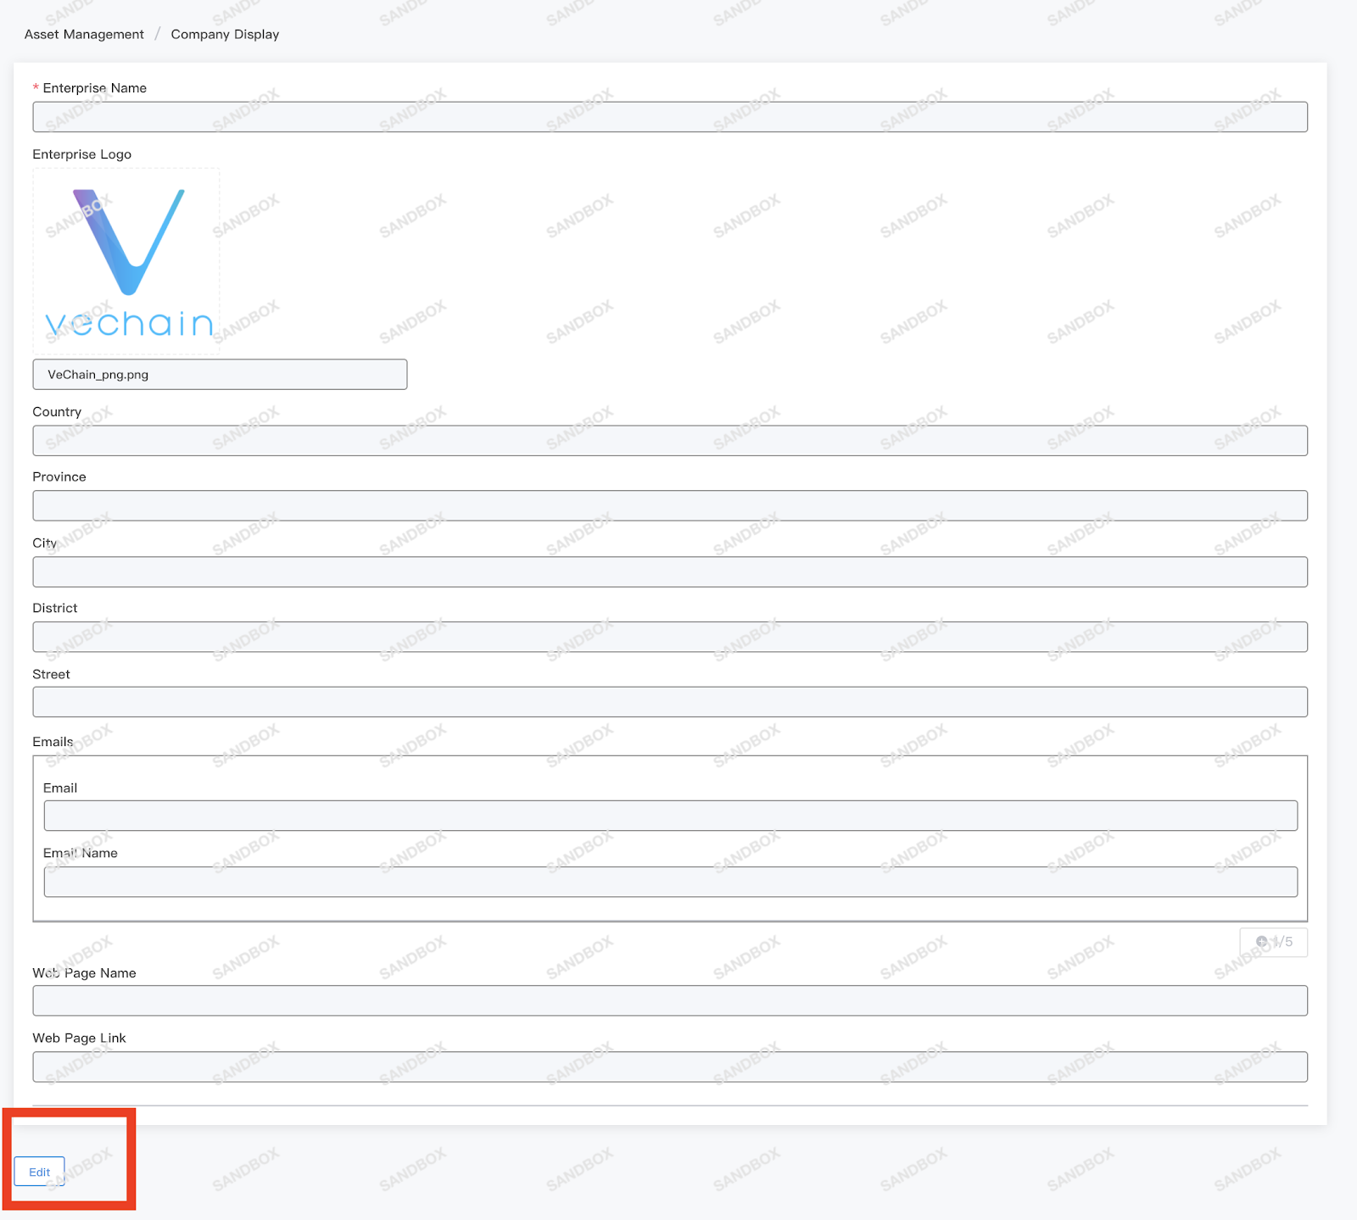Click the VeChain enterprise logo image

(126, 261)
